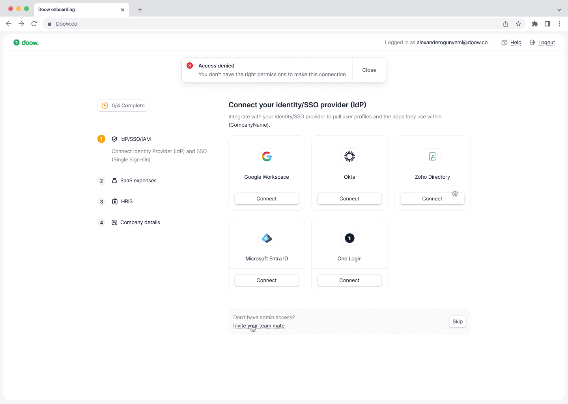Screen dimensions: 568x404
Task: Open the browser three-dot menu
Action: [x=559, y=24]
